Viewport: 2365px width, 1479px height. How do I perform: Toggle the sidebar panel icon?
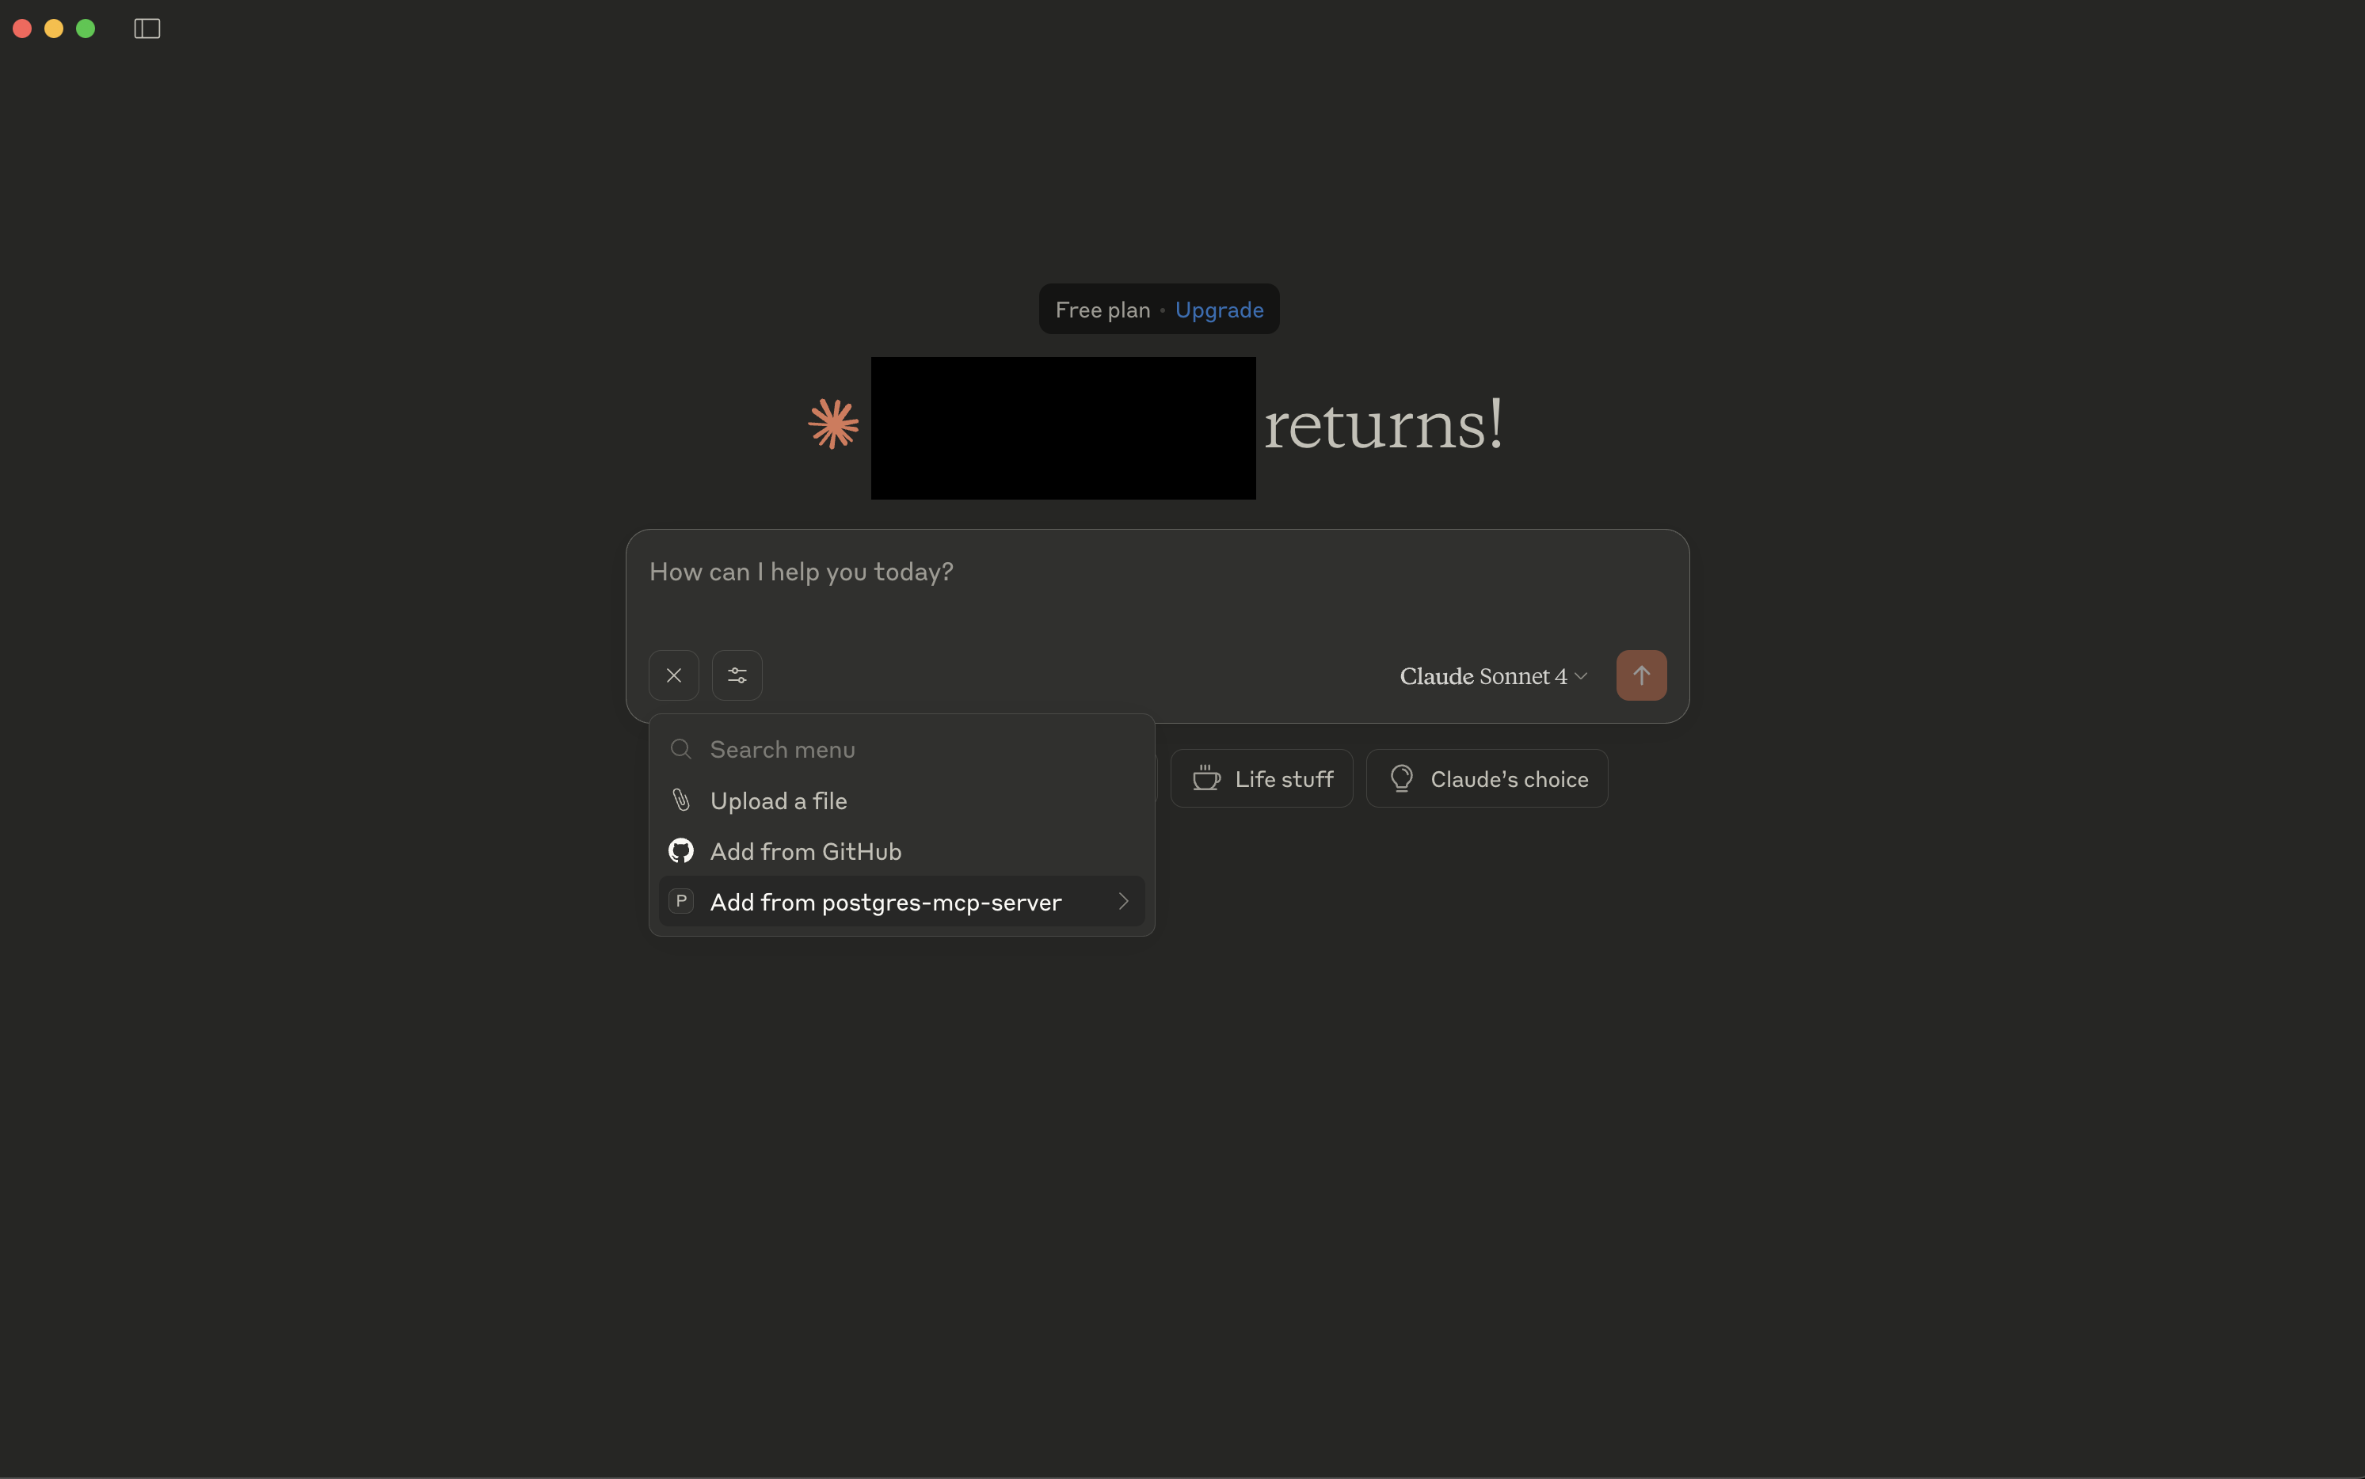pos(147,29)
